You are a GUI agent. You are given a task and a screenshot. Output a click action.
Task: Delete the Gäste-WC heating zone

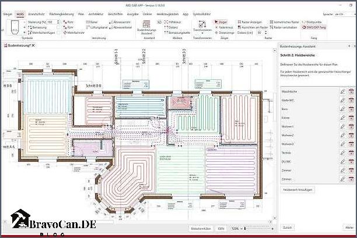(x=351, y=101)
